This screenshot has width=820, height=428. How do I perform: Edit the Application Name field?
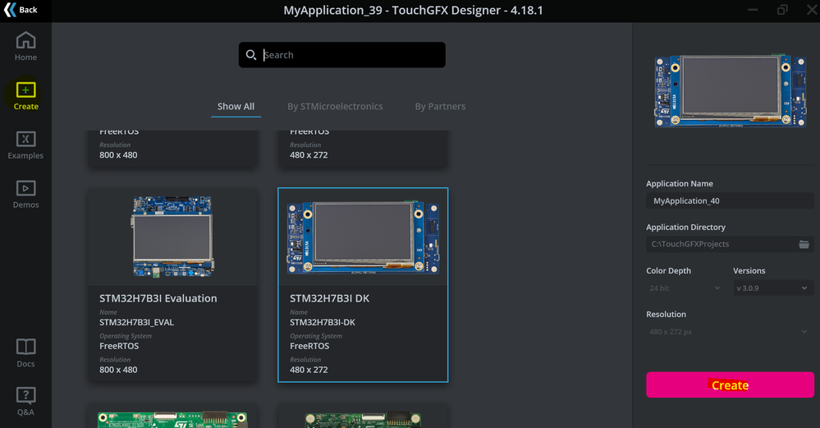[x=730, y=201]
